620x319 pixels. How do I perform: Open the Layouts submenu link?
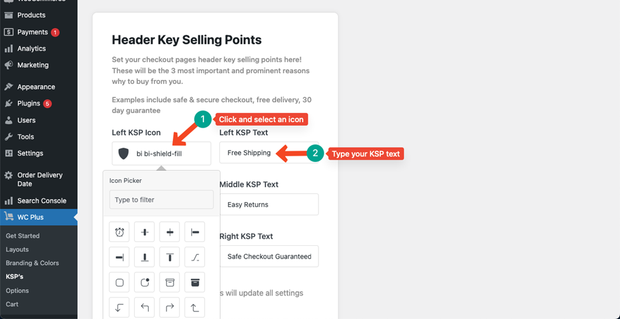click(17, 250)
